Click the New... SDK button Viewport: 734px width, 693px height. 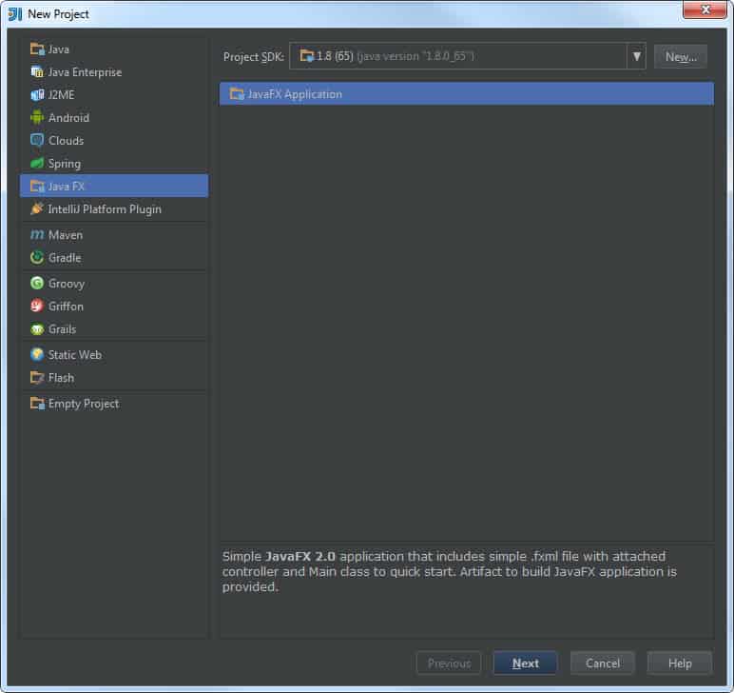click(681, 57)
